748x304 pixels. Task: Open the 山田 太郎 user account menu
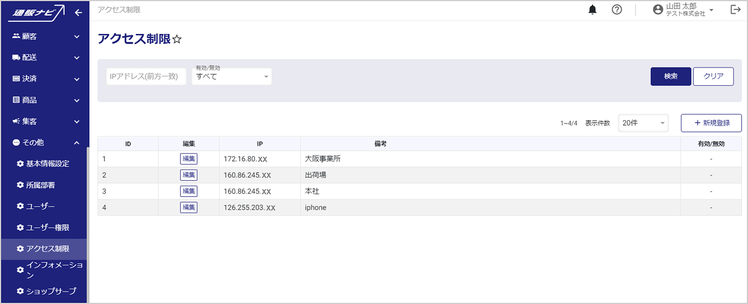(x=683, y=10)
